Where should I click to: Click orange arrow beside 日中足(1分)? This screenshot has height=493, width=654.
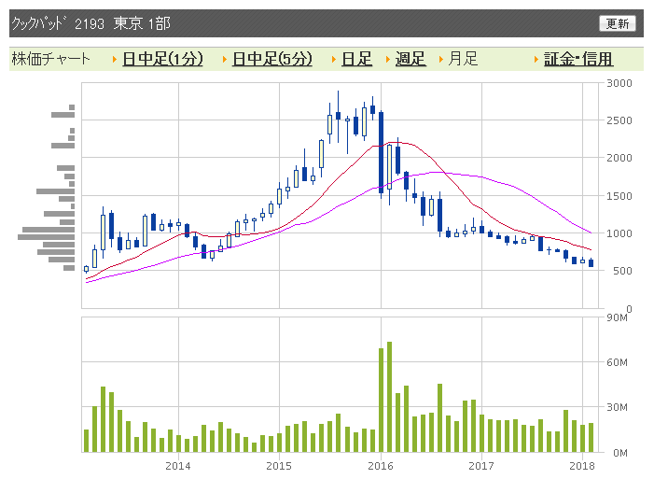pos(115,59)
